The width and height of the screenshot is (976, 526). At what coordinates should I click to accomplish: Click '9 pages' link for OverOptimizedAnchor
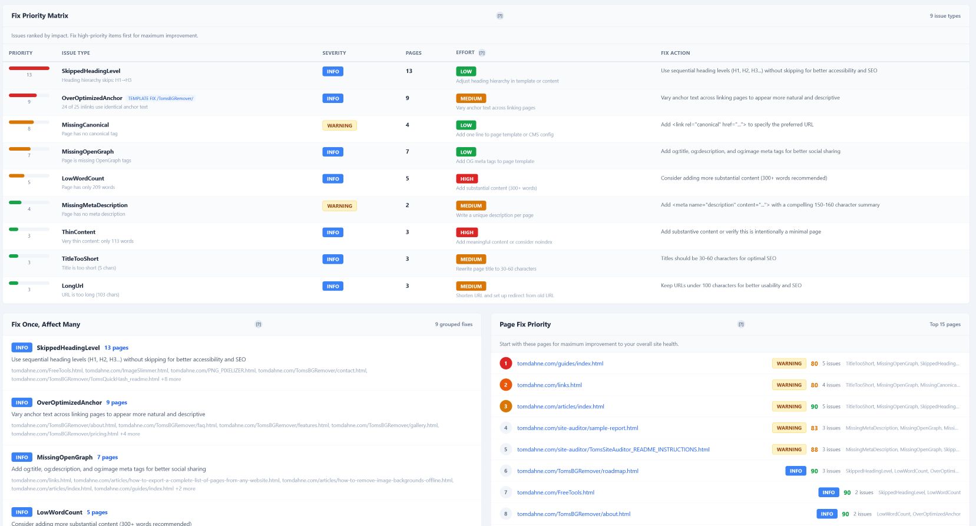(117, 402)
